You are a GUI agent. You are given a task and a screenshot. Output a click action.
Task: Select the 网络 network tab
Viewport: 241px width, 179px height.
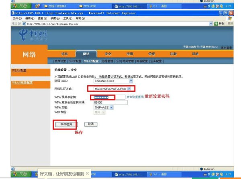(86, 54)
